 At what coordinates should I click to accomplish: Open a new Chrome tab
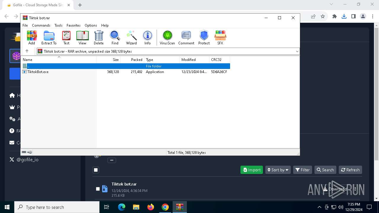(x=80, y=5)
